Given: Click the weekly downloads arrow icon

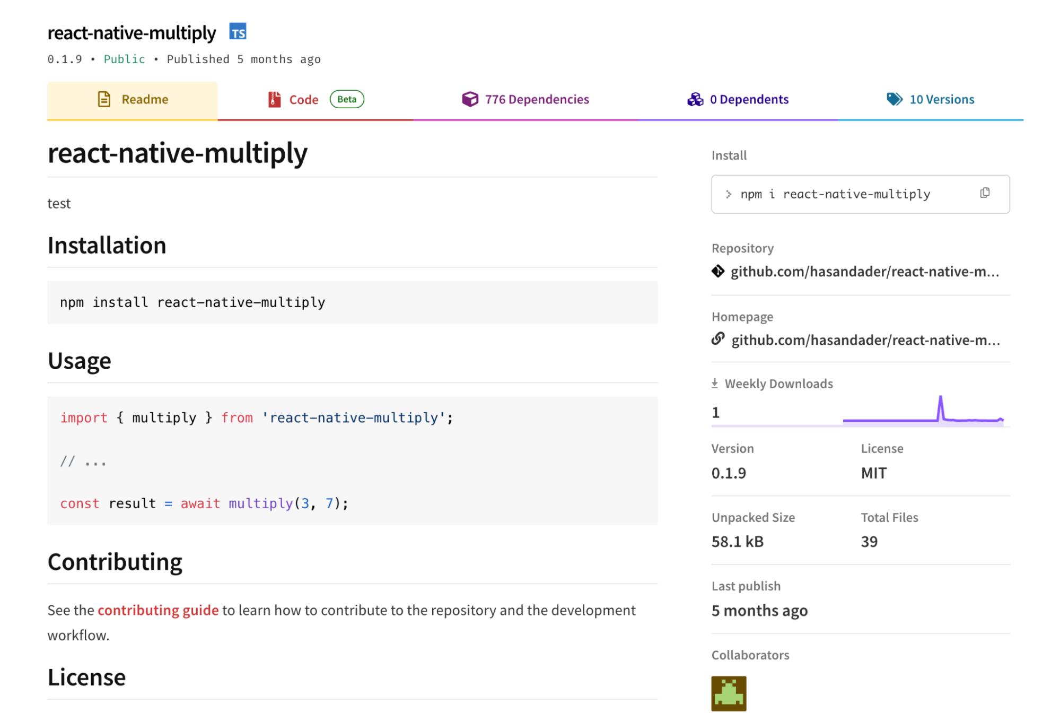Looking at the screenshot, I should pos(715,383).
